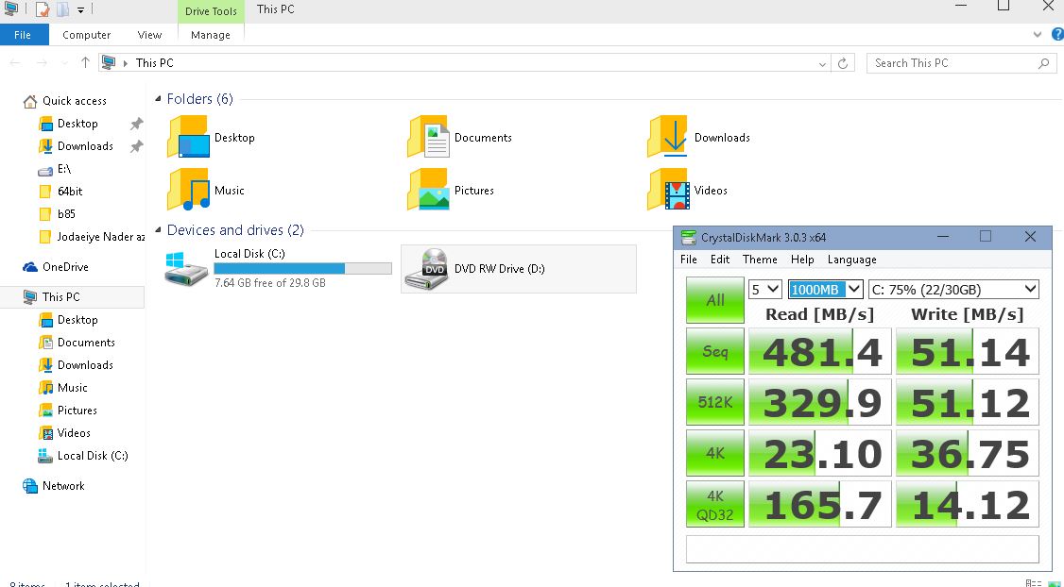Viewport: 1064px width, 587px height.
Task: Open the Pictures folder icon in Folders
Action: click(428, 190)
